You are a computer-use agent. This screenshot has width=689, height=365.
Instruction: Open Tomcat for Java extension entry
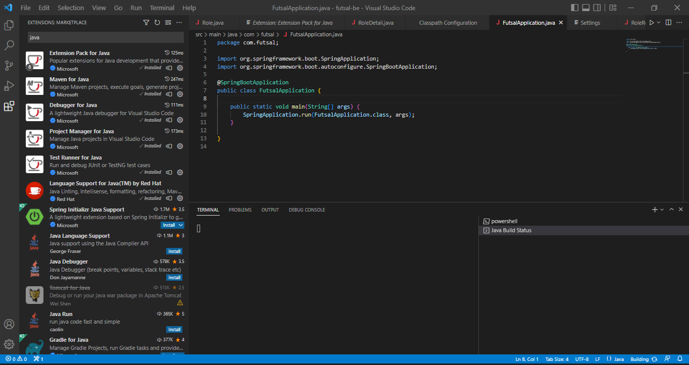click(105, 296)
